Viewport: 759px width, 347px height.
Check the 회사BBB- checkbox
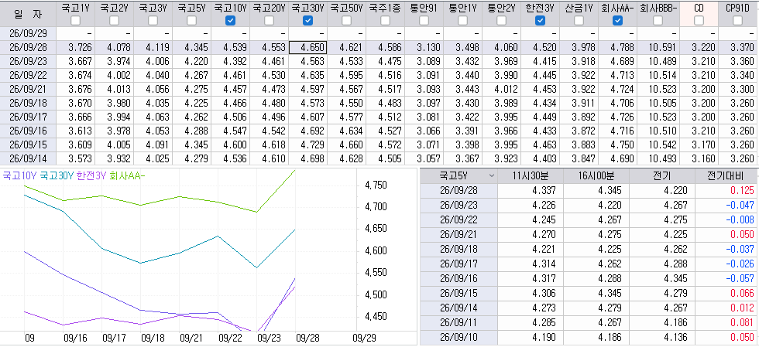(658, 20)
